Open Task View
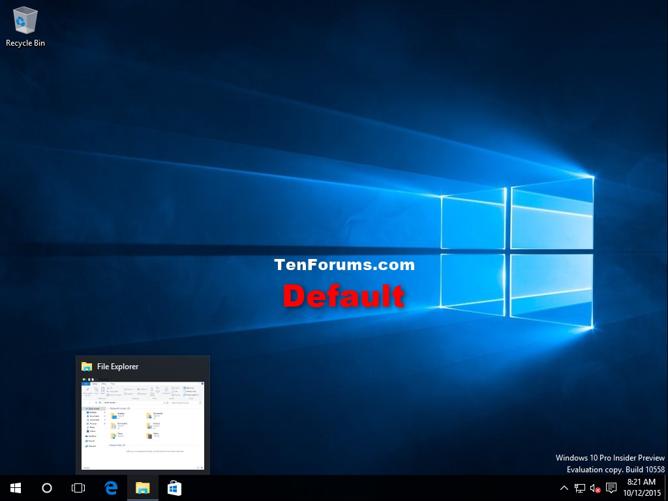 [78, 487]
